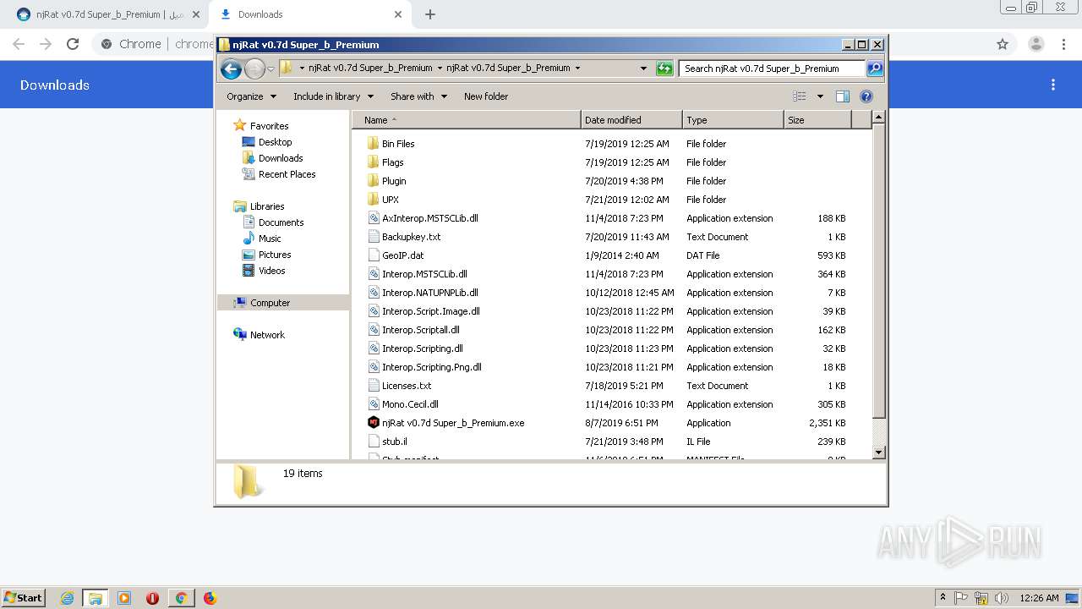Toggle the preview pane icon
The width and height of the screenshot is (1082, 609).
pos(842,96)
